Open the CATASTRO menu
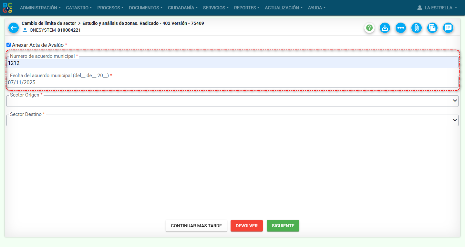 pos(79,8)
